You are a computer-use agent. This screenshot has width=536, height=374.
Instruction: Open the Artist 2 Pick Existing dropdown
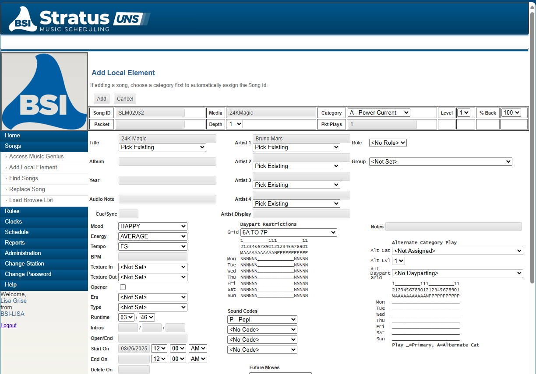[x=296, y=166]
